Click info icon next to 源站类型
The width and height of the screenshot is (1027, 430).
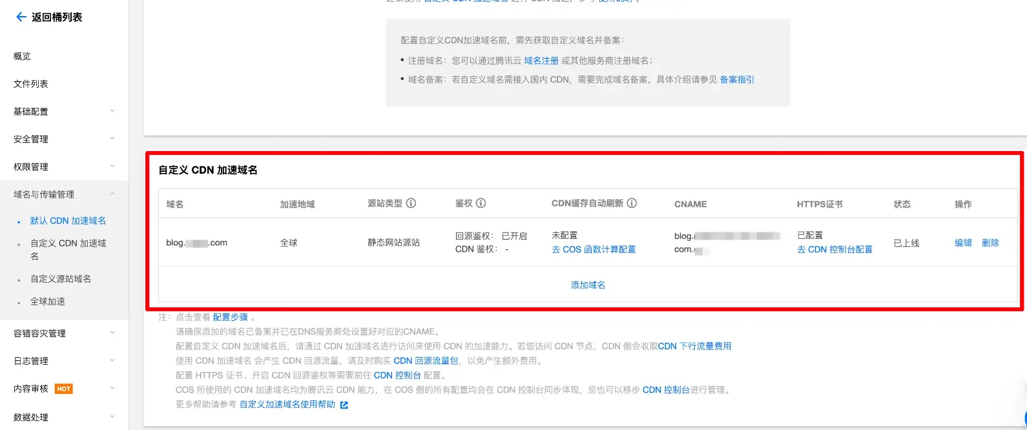coord(411,203)
